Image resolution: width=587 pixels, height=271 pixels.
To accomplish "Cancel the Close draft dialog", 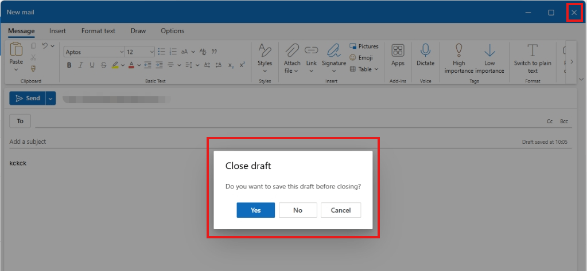I will pyautogui.click(x=341, y=210).
